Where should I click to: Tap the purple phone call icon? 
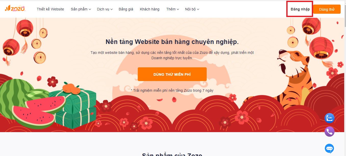pyautogui.click(x=329, y=132)
